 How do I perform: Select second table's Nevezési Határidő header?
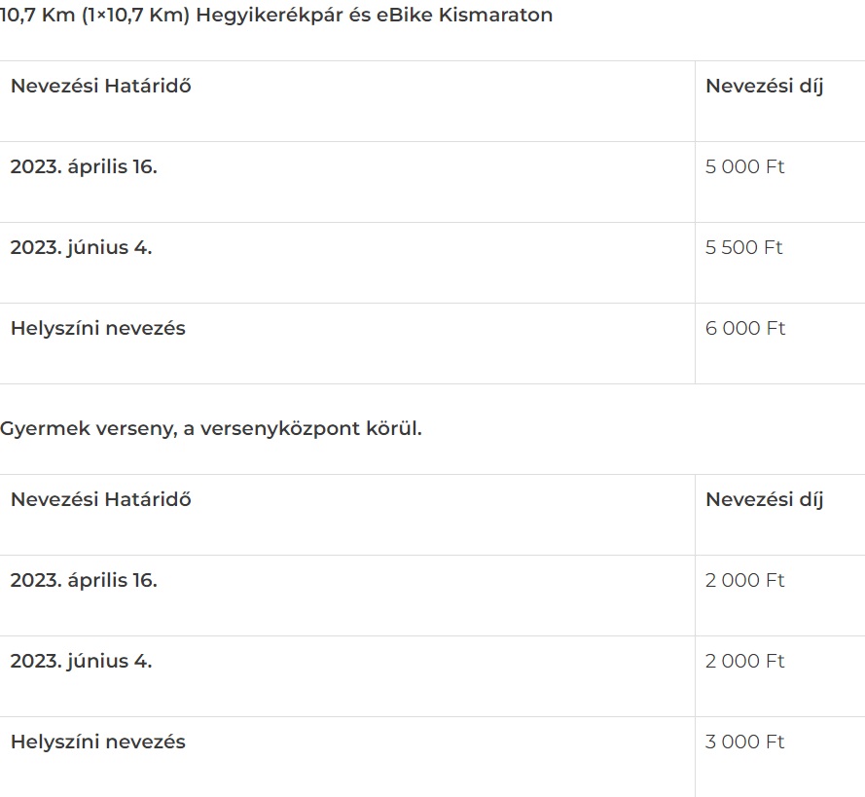pos(101,500)
